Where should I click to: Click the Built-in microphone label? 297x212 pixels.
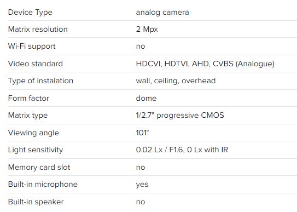tap(43, 185)
